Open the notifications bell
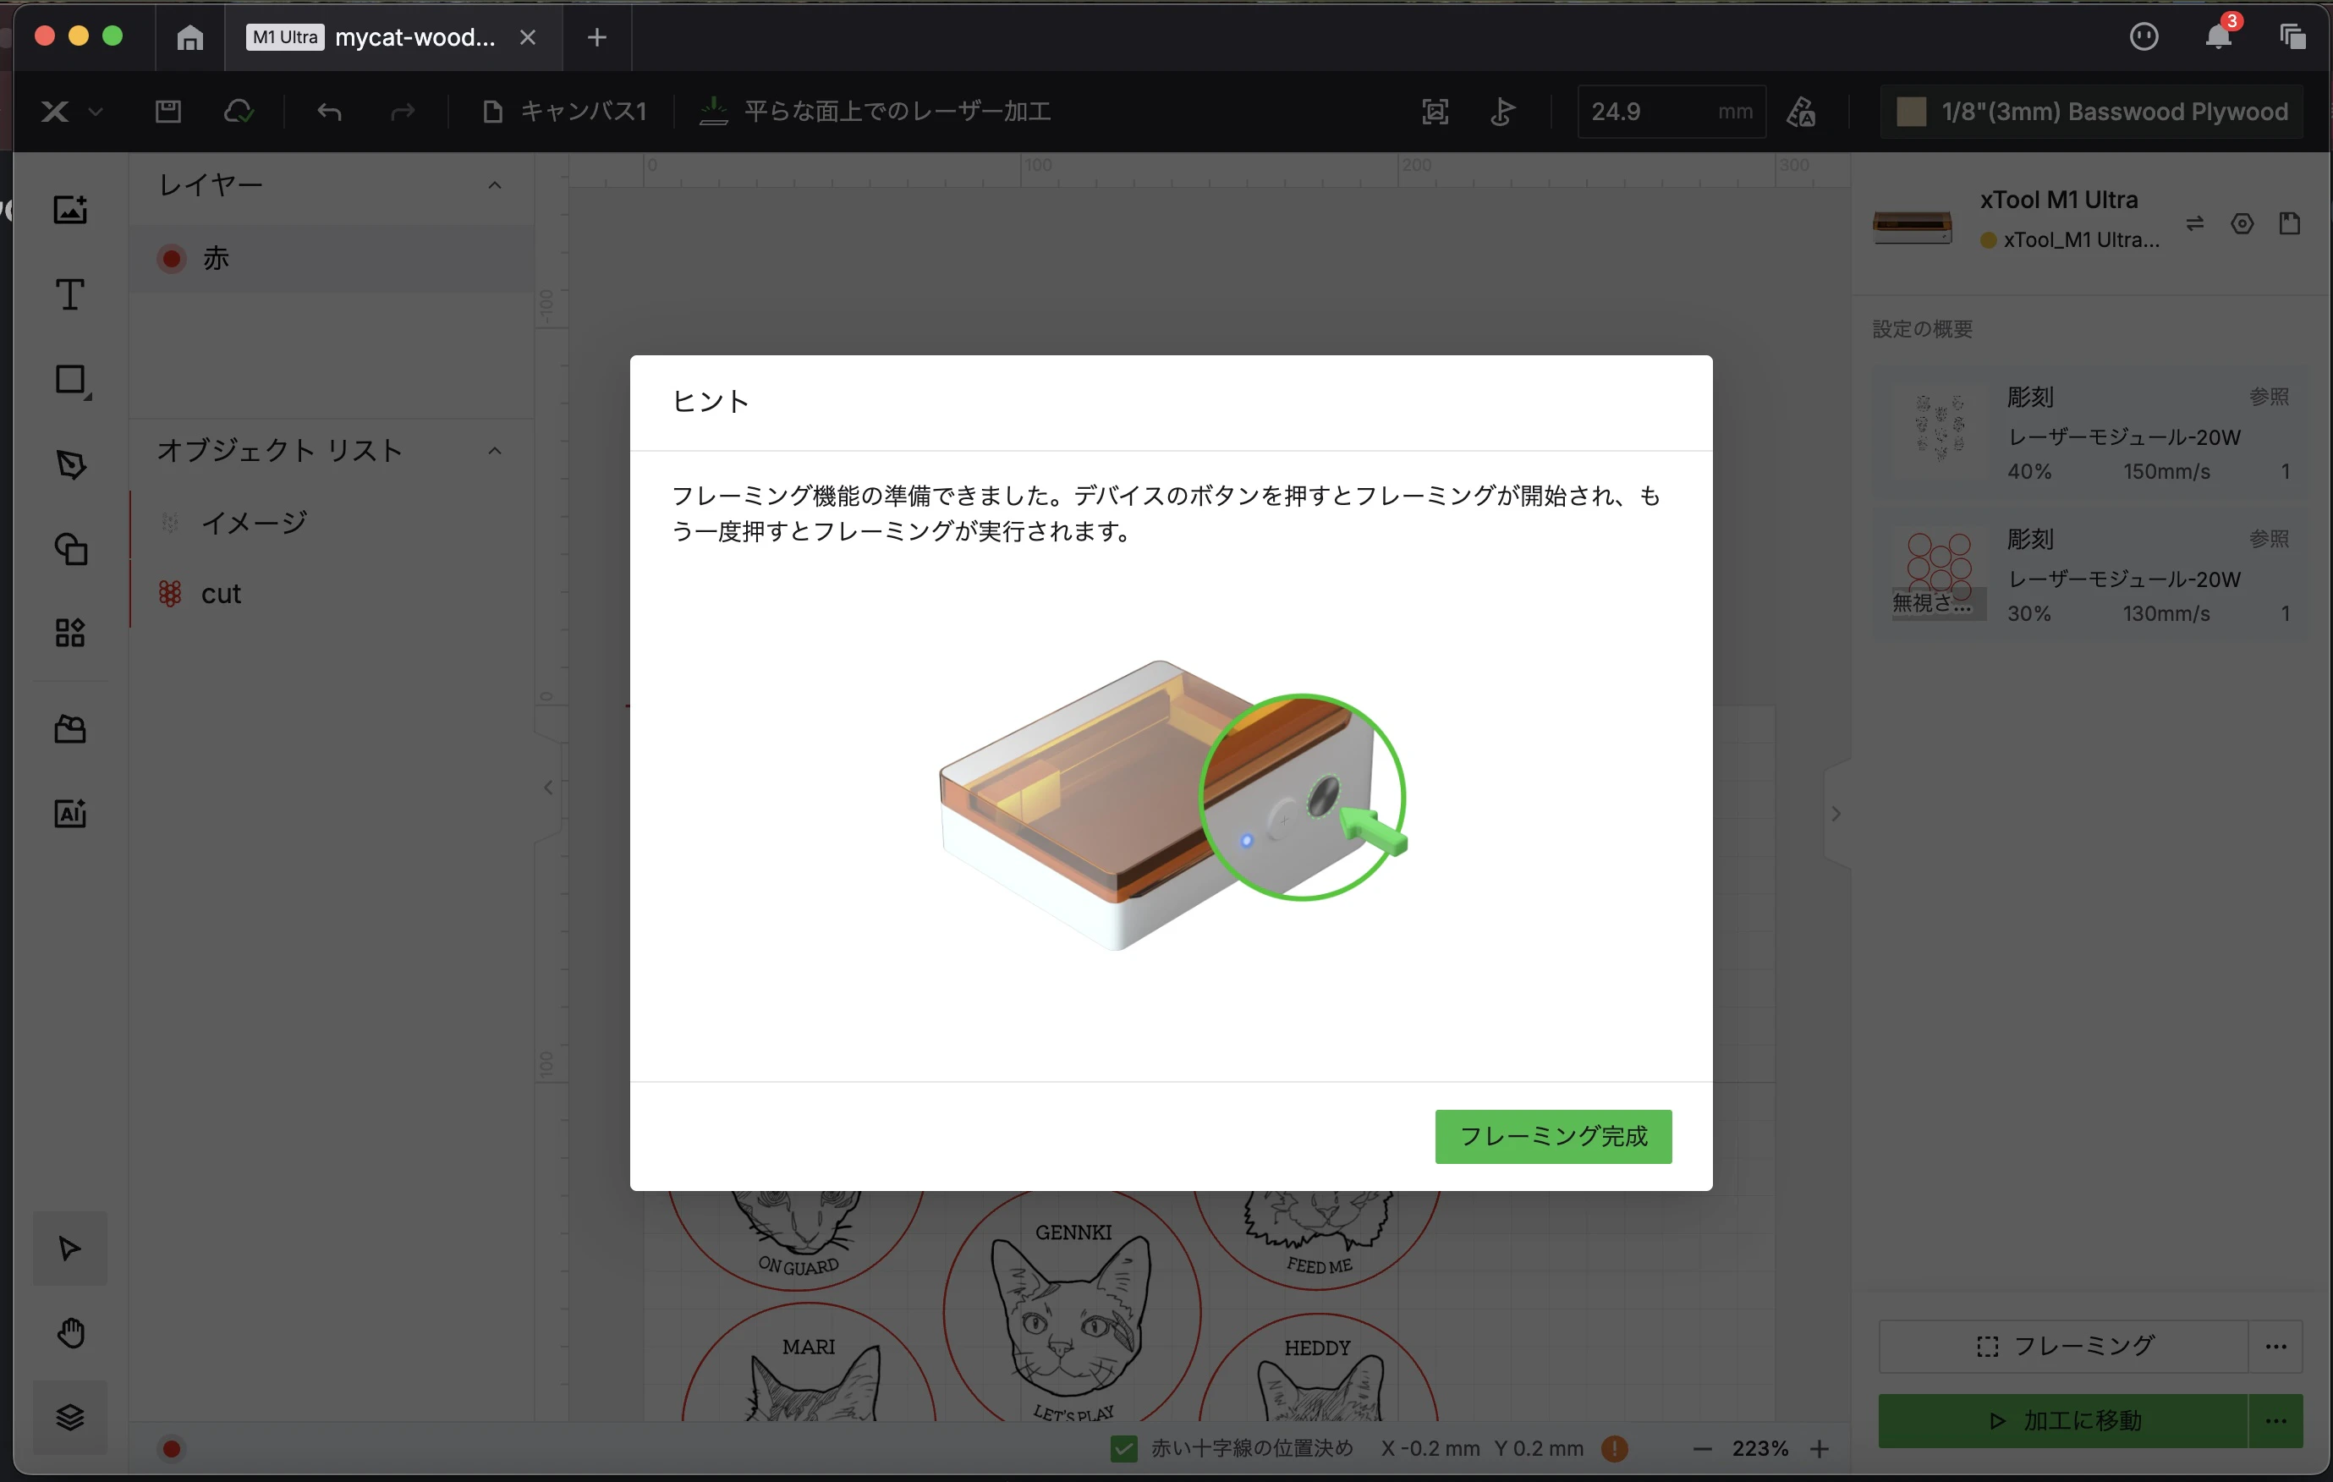 pos(2218,37)
